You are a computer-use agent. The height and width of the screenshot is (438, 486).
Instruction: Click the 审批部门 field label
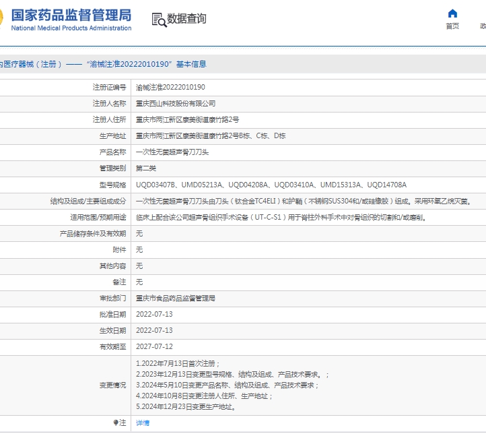tap(113, 298)
